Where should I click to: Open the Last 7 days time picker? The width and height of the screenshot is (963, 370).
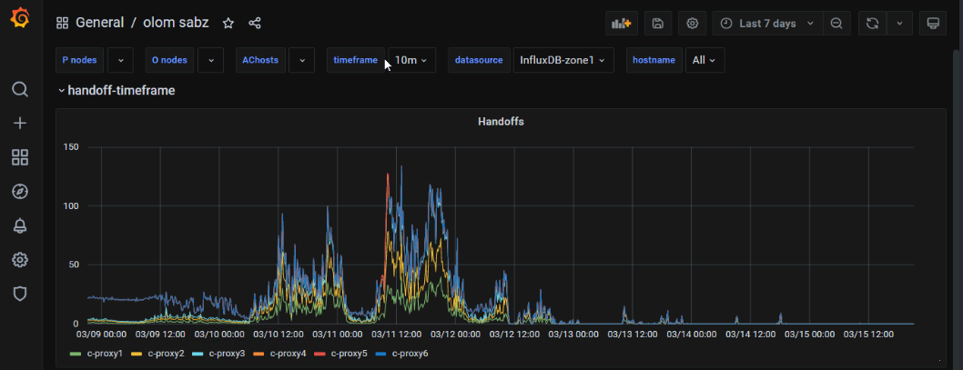(767, 24)
